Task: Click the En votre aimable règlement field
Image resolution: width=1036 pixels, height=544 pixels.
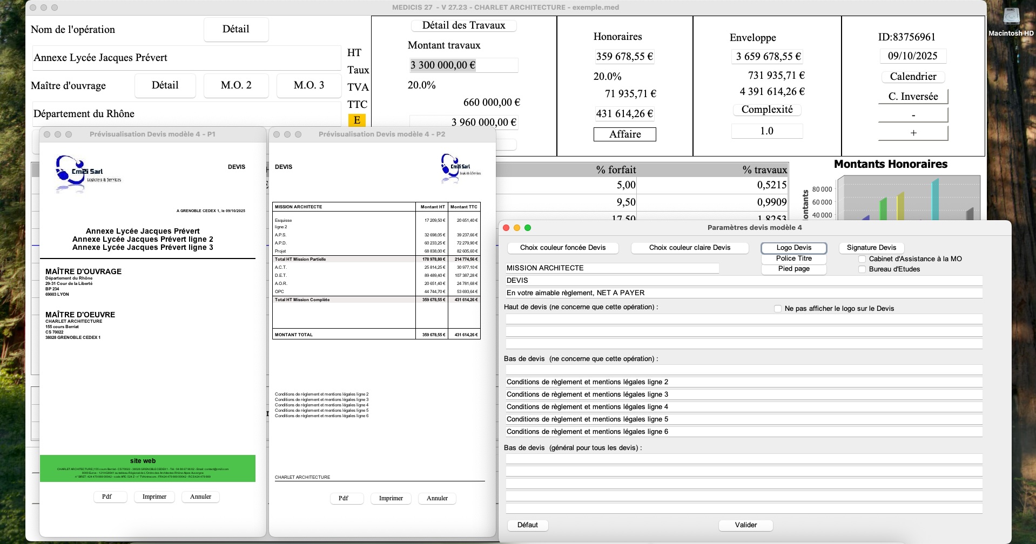Action: tap(744, 293)
